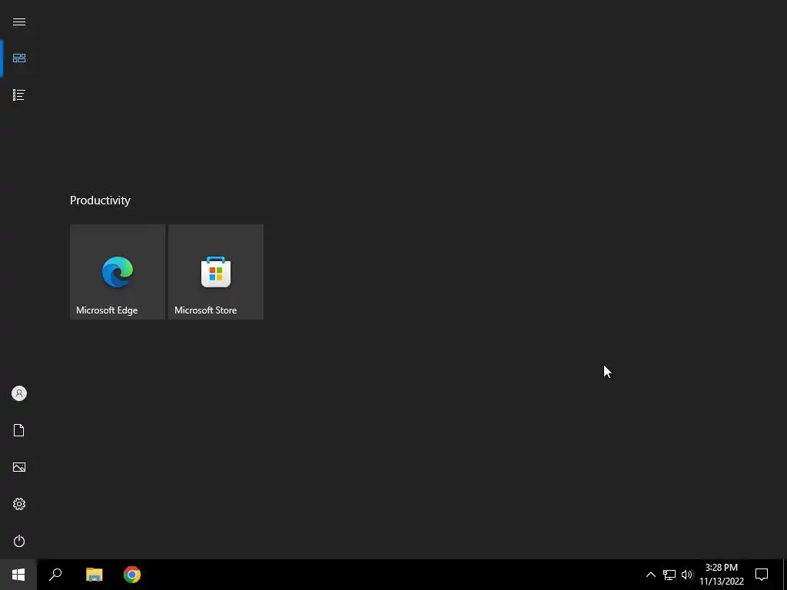
Task: Open taskbar Search magnifier
Action: point(55,575)
